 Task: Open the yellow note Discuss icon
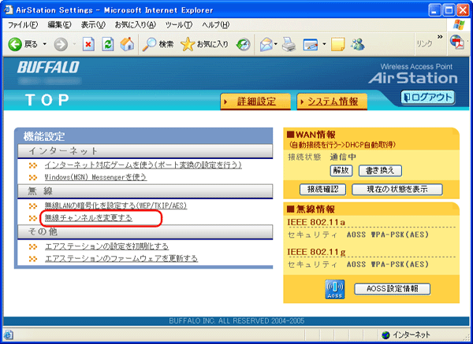coord(338,44)
